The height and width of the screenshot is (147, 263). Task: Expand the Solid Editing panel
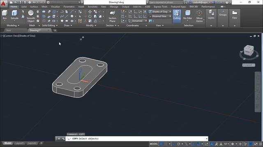coord(50,25)
